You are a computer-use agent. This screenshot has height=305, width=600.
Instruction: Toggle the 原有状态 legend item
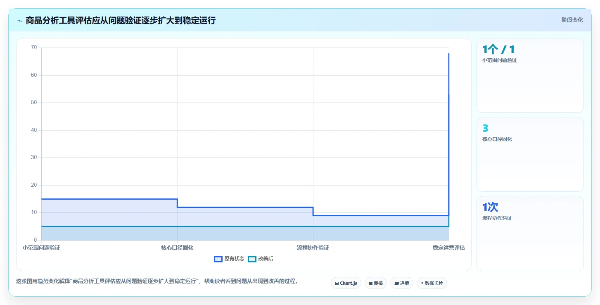pos(229,259)
